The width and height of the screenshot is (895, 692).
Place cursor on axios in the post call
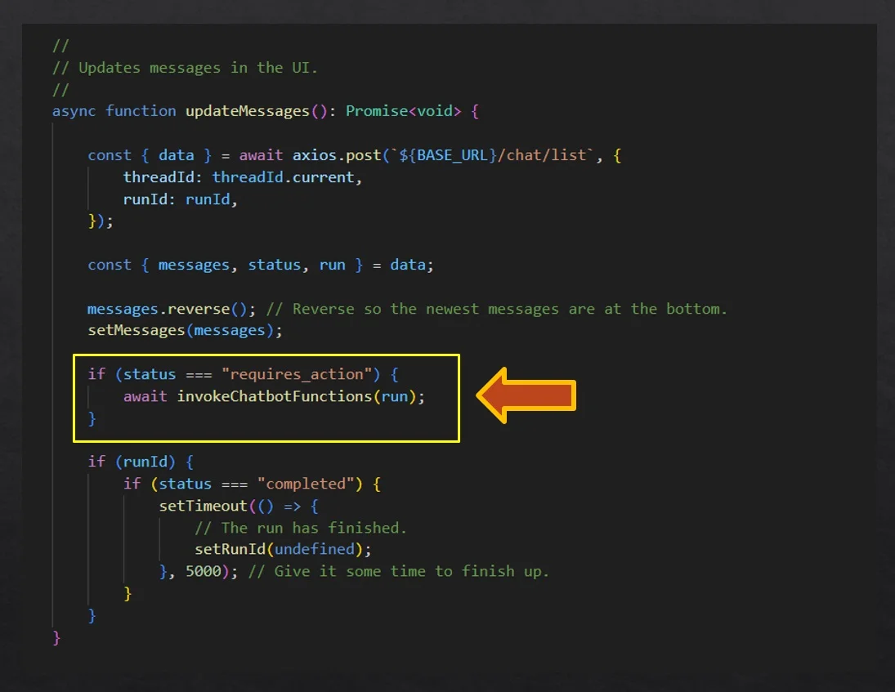coord(315,155)
